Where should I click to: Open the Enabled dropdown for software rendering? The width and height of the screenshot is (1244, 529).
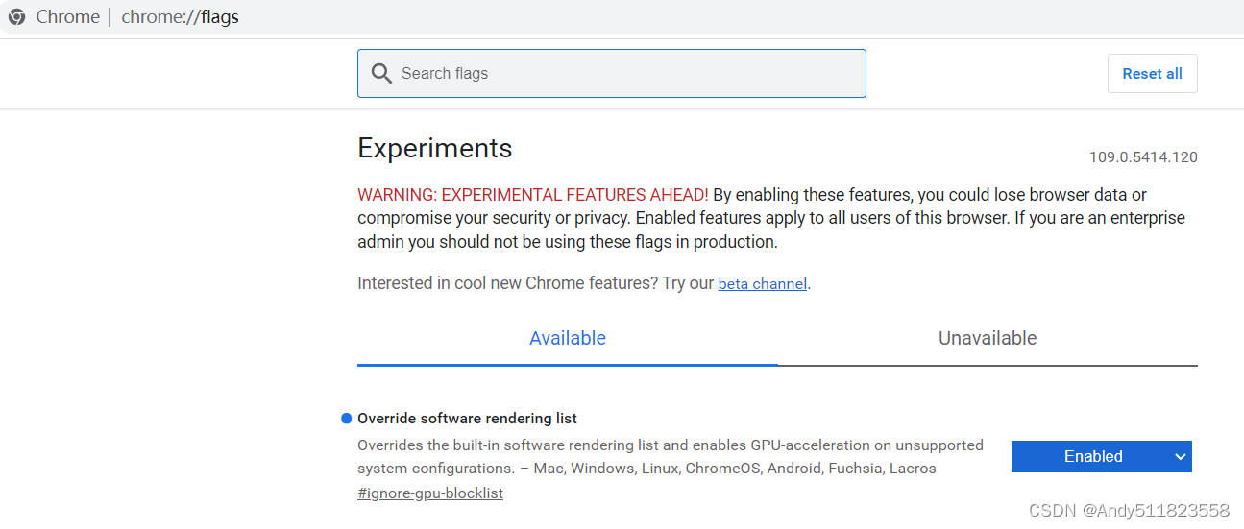point(1093,457)
